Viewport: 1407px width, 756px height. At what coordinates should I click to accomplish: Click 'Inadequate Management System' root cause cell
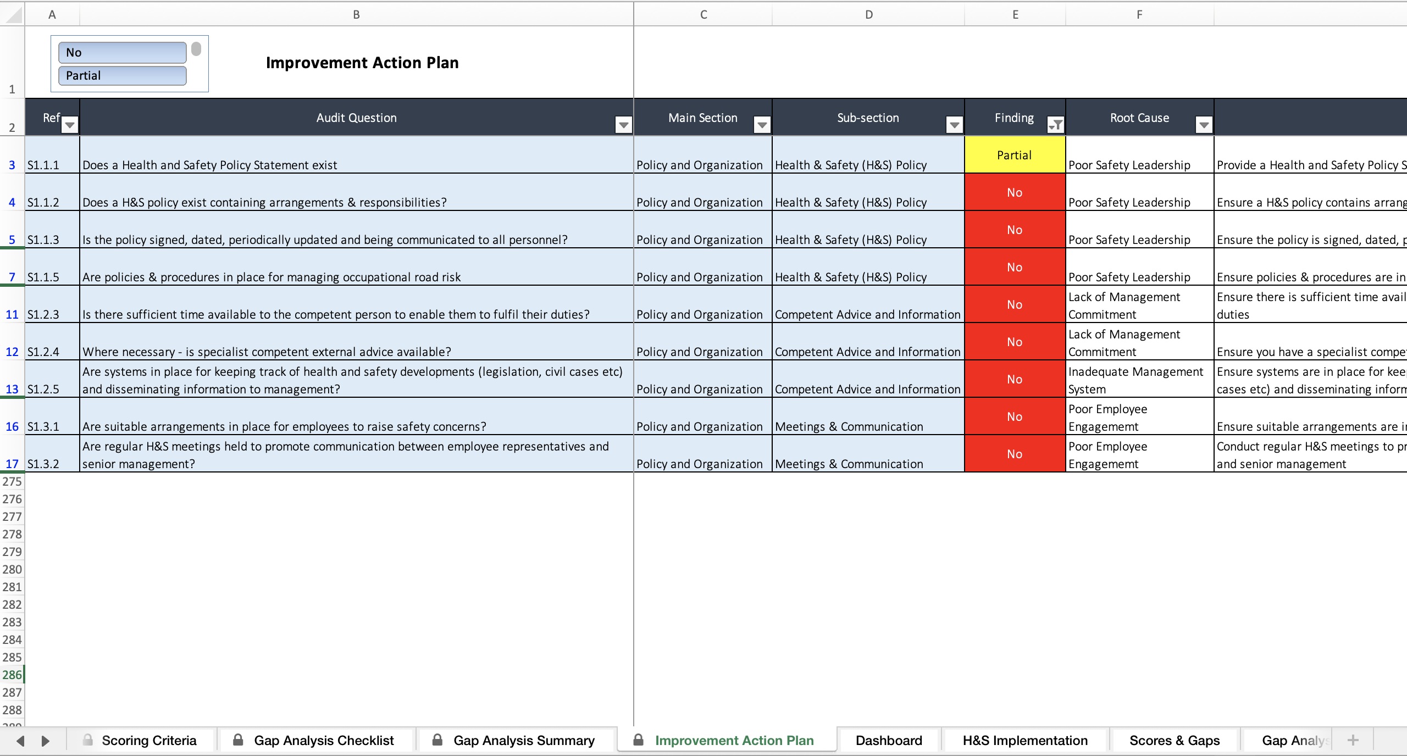coord(1139,379)
